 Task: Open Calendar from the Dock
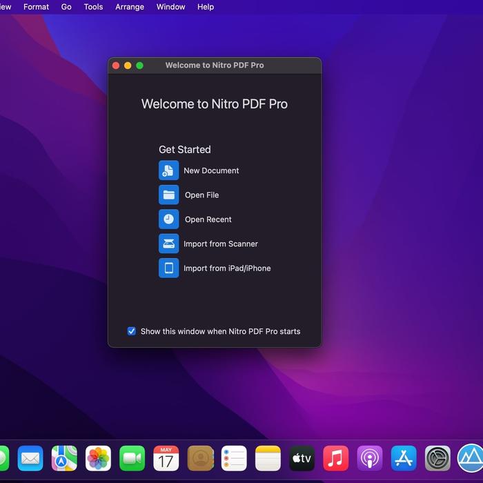(166, 458)
